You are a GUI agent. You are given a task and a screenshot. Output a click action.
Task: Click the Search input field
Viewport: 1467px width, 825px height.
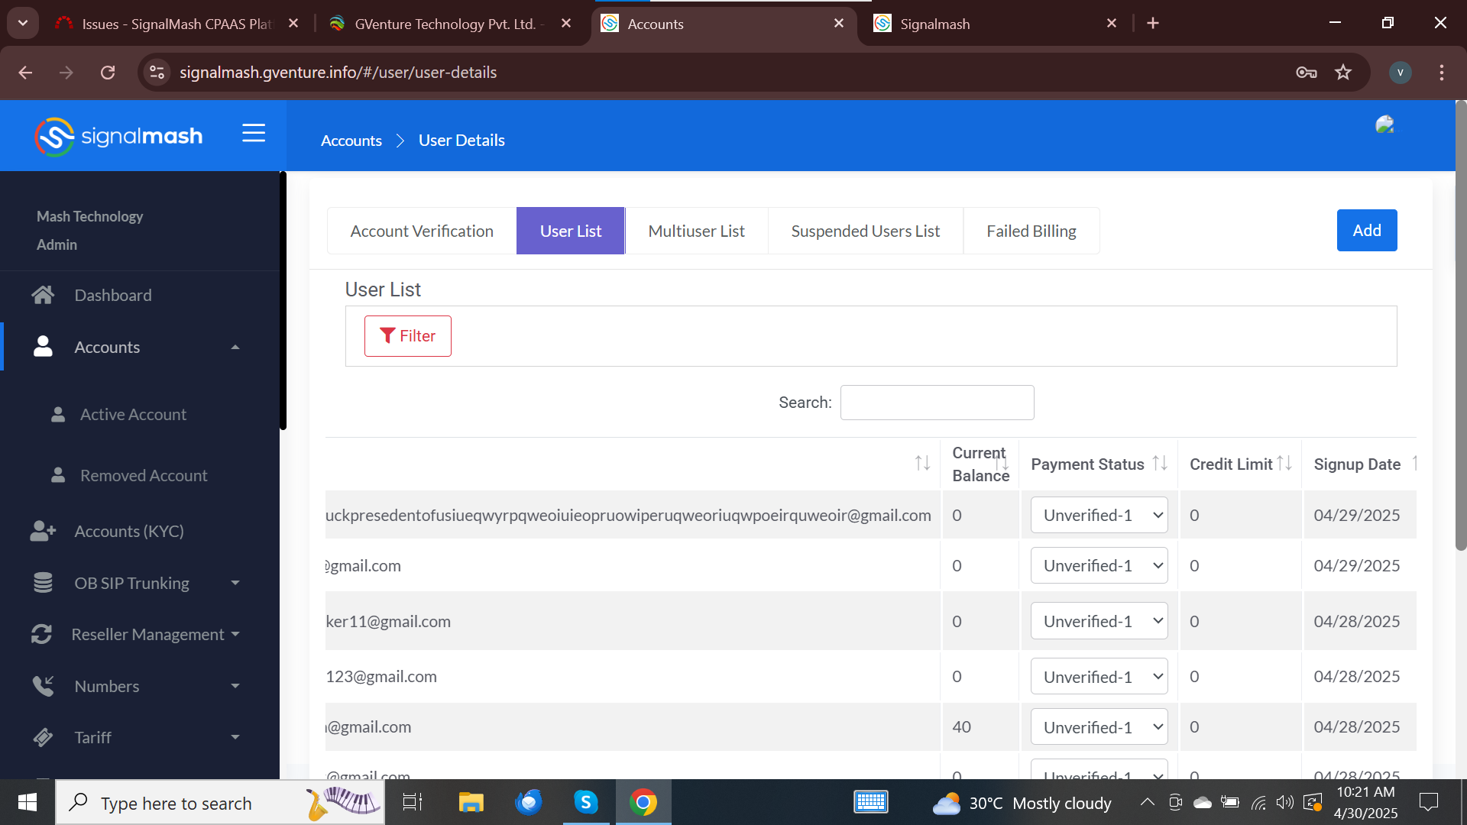[937, 403]
